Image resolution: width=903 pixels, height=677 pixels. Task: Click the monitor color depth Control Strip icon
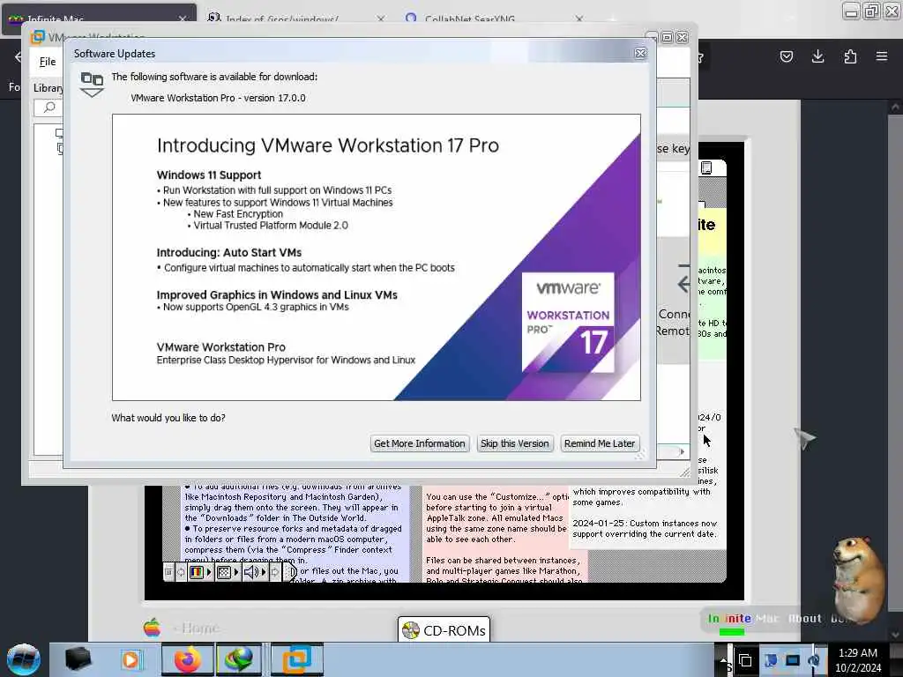[x=197, y=572]
